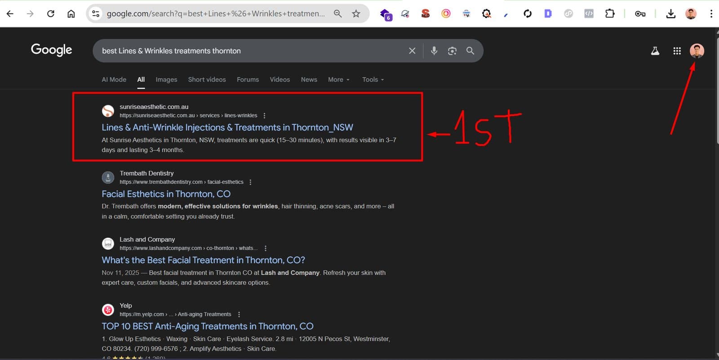Submit search with the magnifier button
This screenshot has width=719, height=360.
point(470,51)
